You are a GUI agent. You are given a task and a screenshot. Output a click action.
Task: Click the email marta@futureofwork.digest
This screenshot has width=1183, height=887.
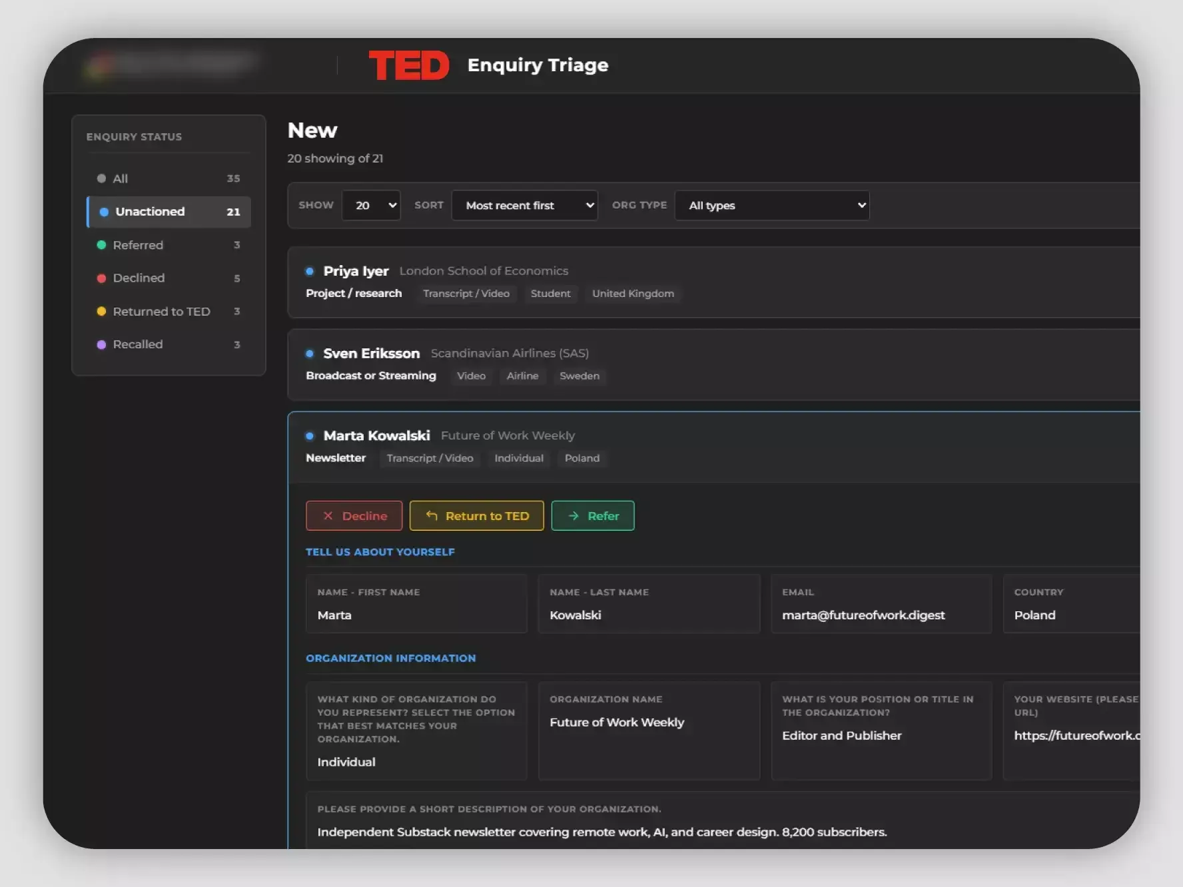tap(863, 615)
